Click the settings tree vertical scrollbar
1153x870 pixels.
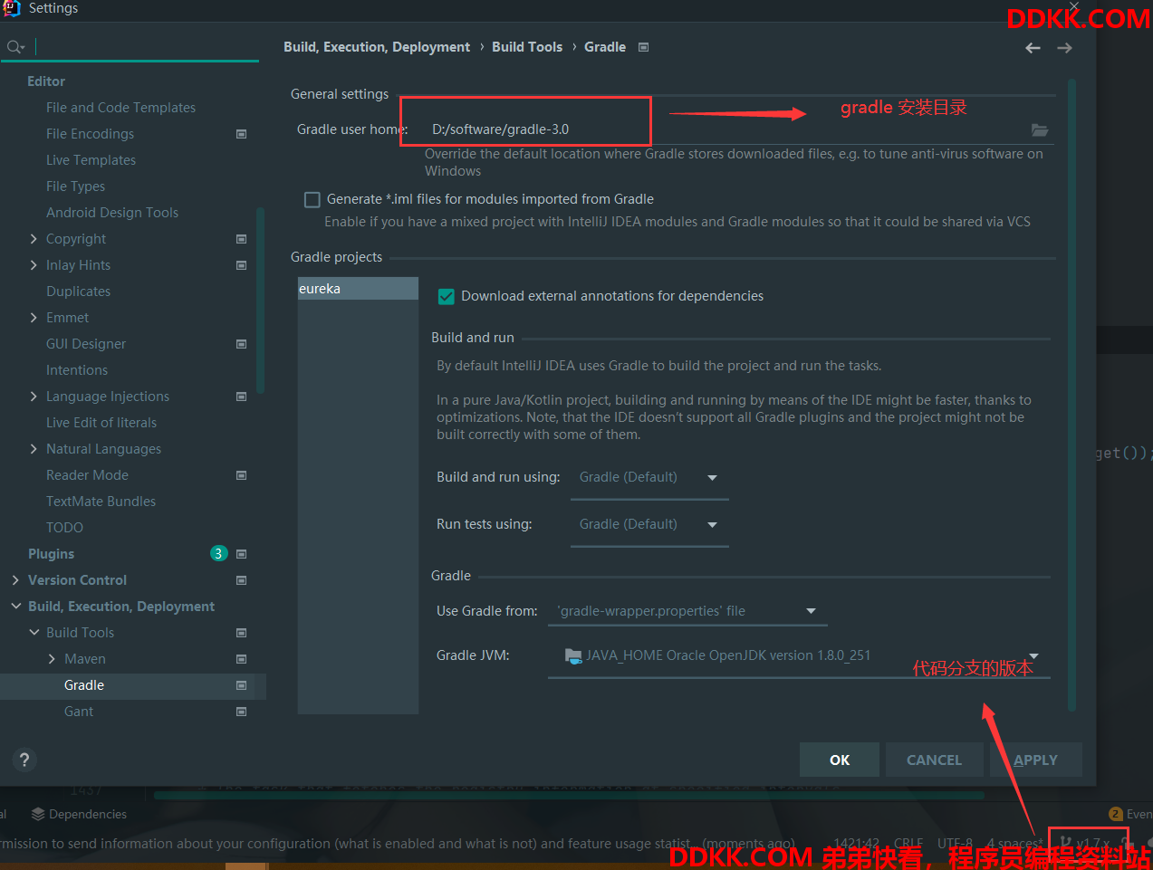coord(261,301)
